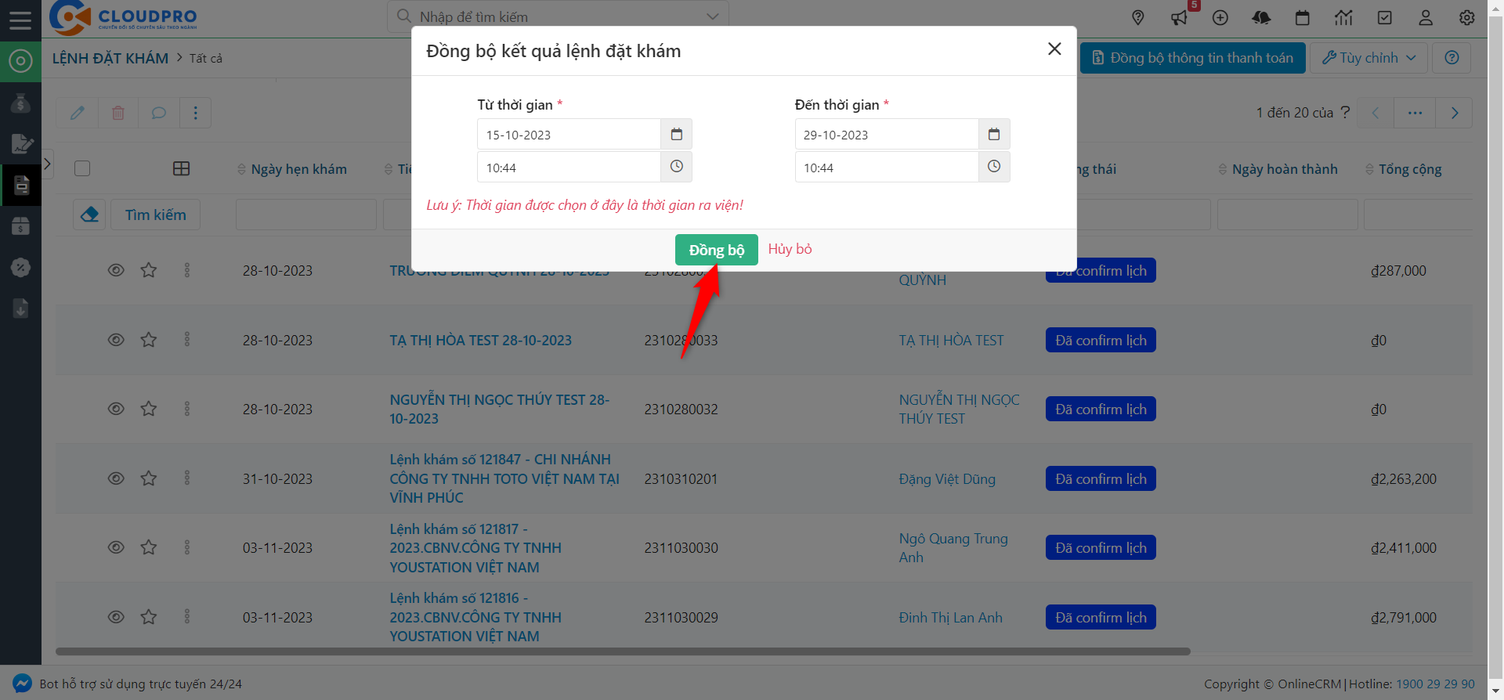Screen dimensions: 1504x700
Task: Tick the select all rows checkbox
Action: 82,168
